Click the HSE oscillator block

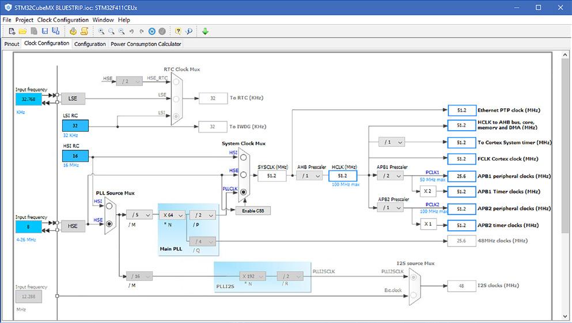[x=73, y=226]
